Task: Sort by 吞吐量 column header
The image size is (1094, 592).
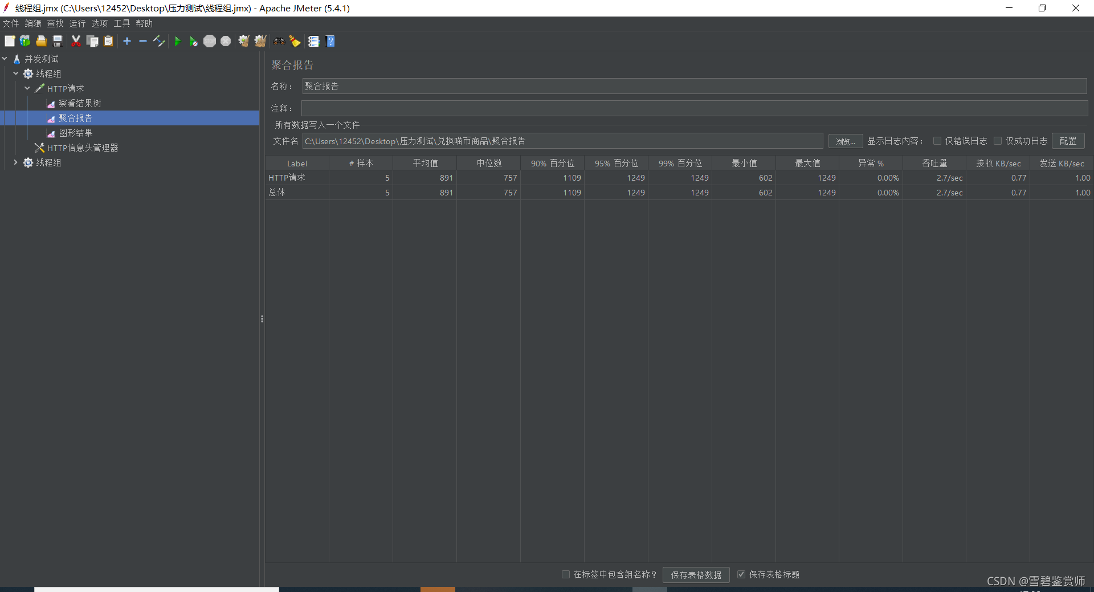Action: [934, 164]
